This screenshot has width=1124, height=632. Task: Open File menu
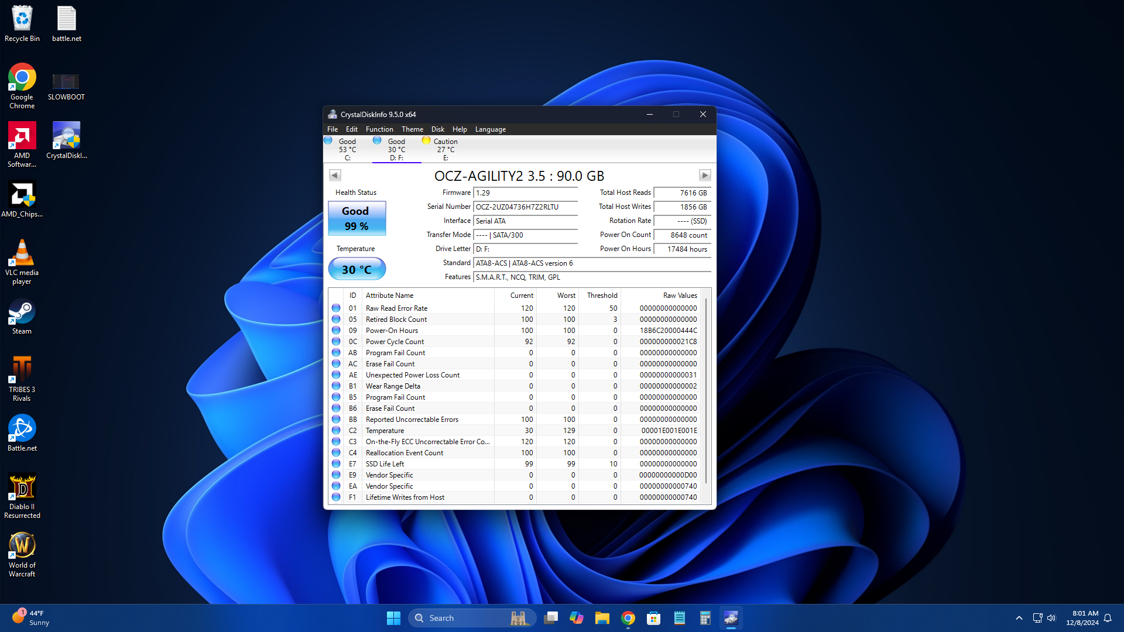pyautogui.click(x=333, y=129)
